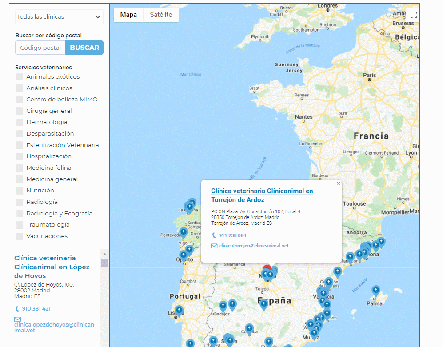This screenshot has height=347, width=443.
Task: Check Centro de belleza MIMO filter
Action: [20, 100]
